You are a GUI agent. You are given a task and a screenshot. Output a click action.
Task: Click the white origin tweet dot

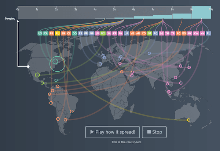pos(28,67)
